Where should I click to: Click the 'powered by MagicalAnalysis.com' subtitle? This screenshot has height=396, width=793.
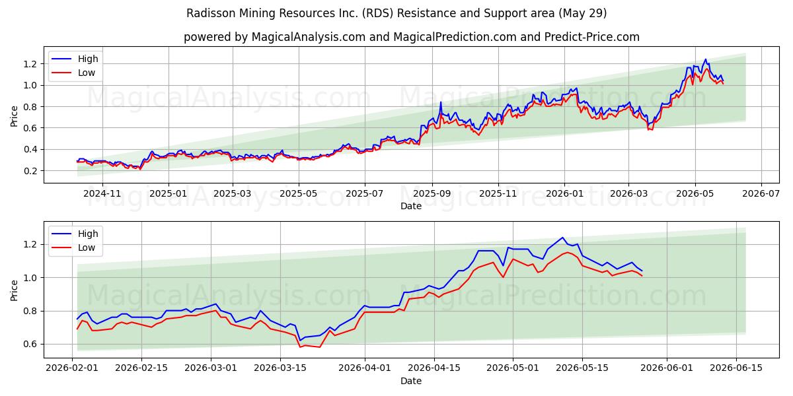click(412, 37)
